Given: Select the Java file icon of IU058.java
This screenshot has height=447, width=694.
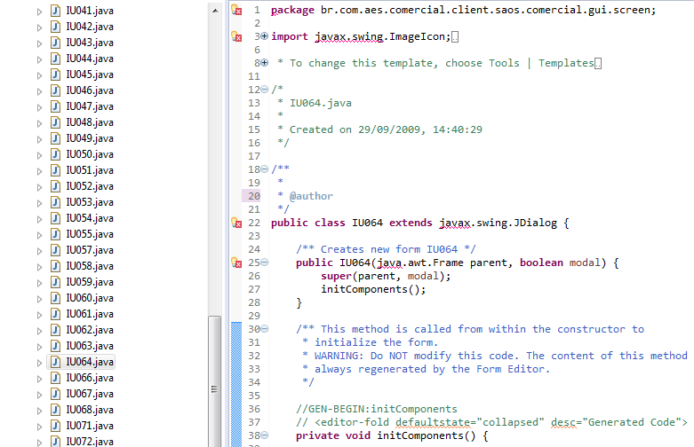Looking at the screenshot, I should 55,266.
